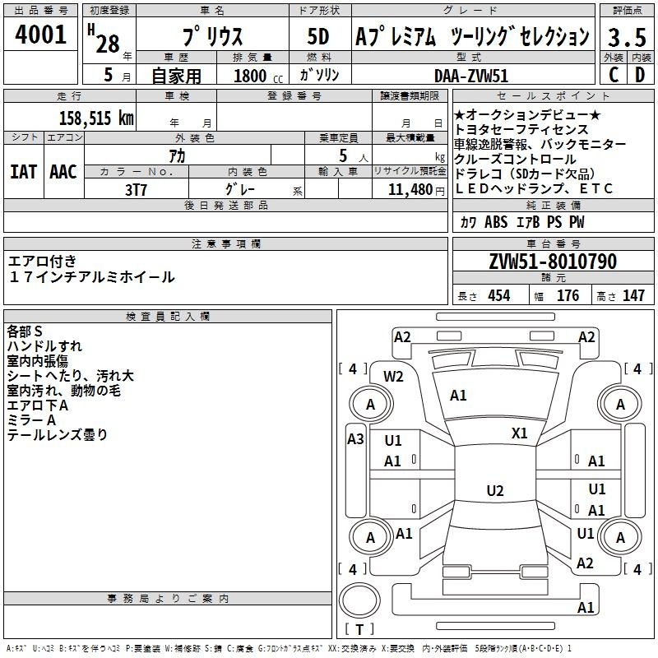The image size is (658, 658).
Task: Select the 車線逸脱警報、バックモニター line
Action: 540,144
